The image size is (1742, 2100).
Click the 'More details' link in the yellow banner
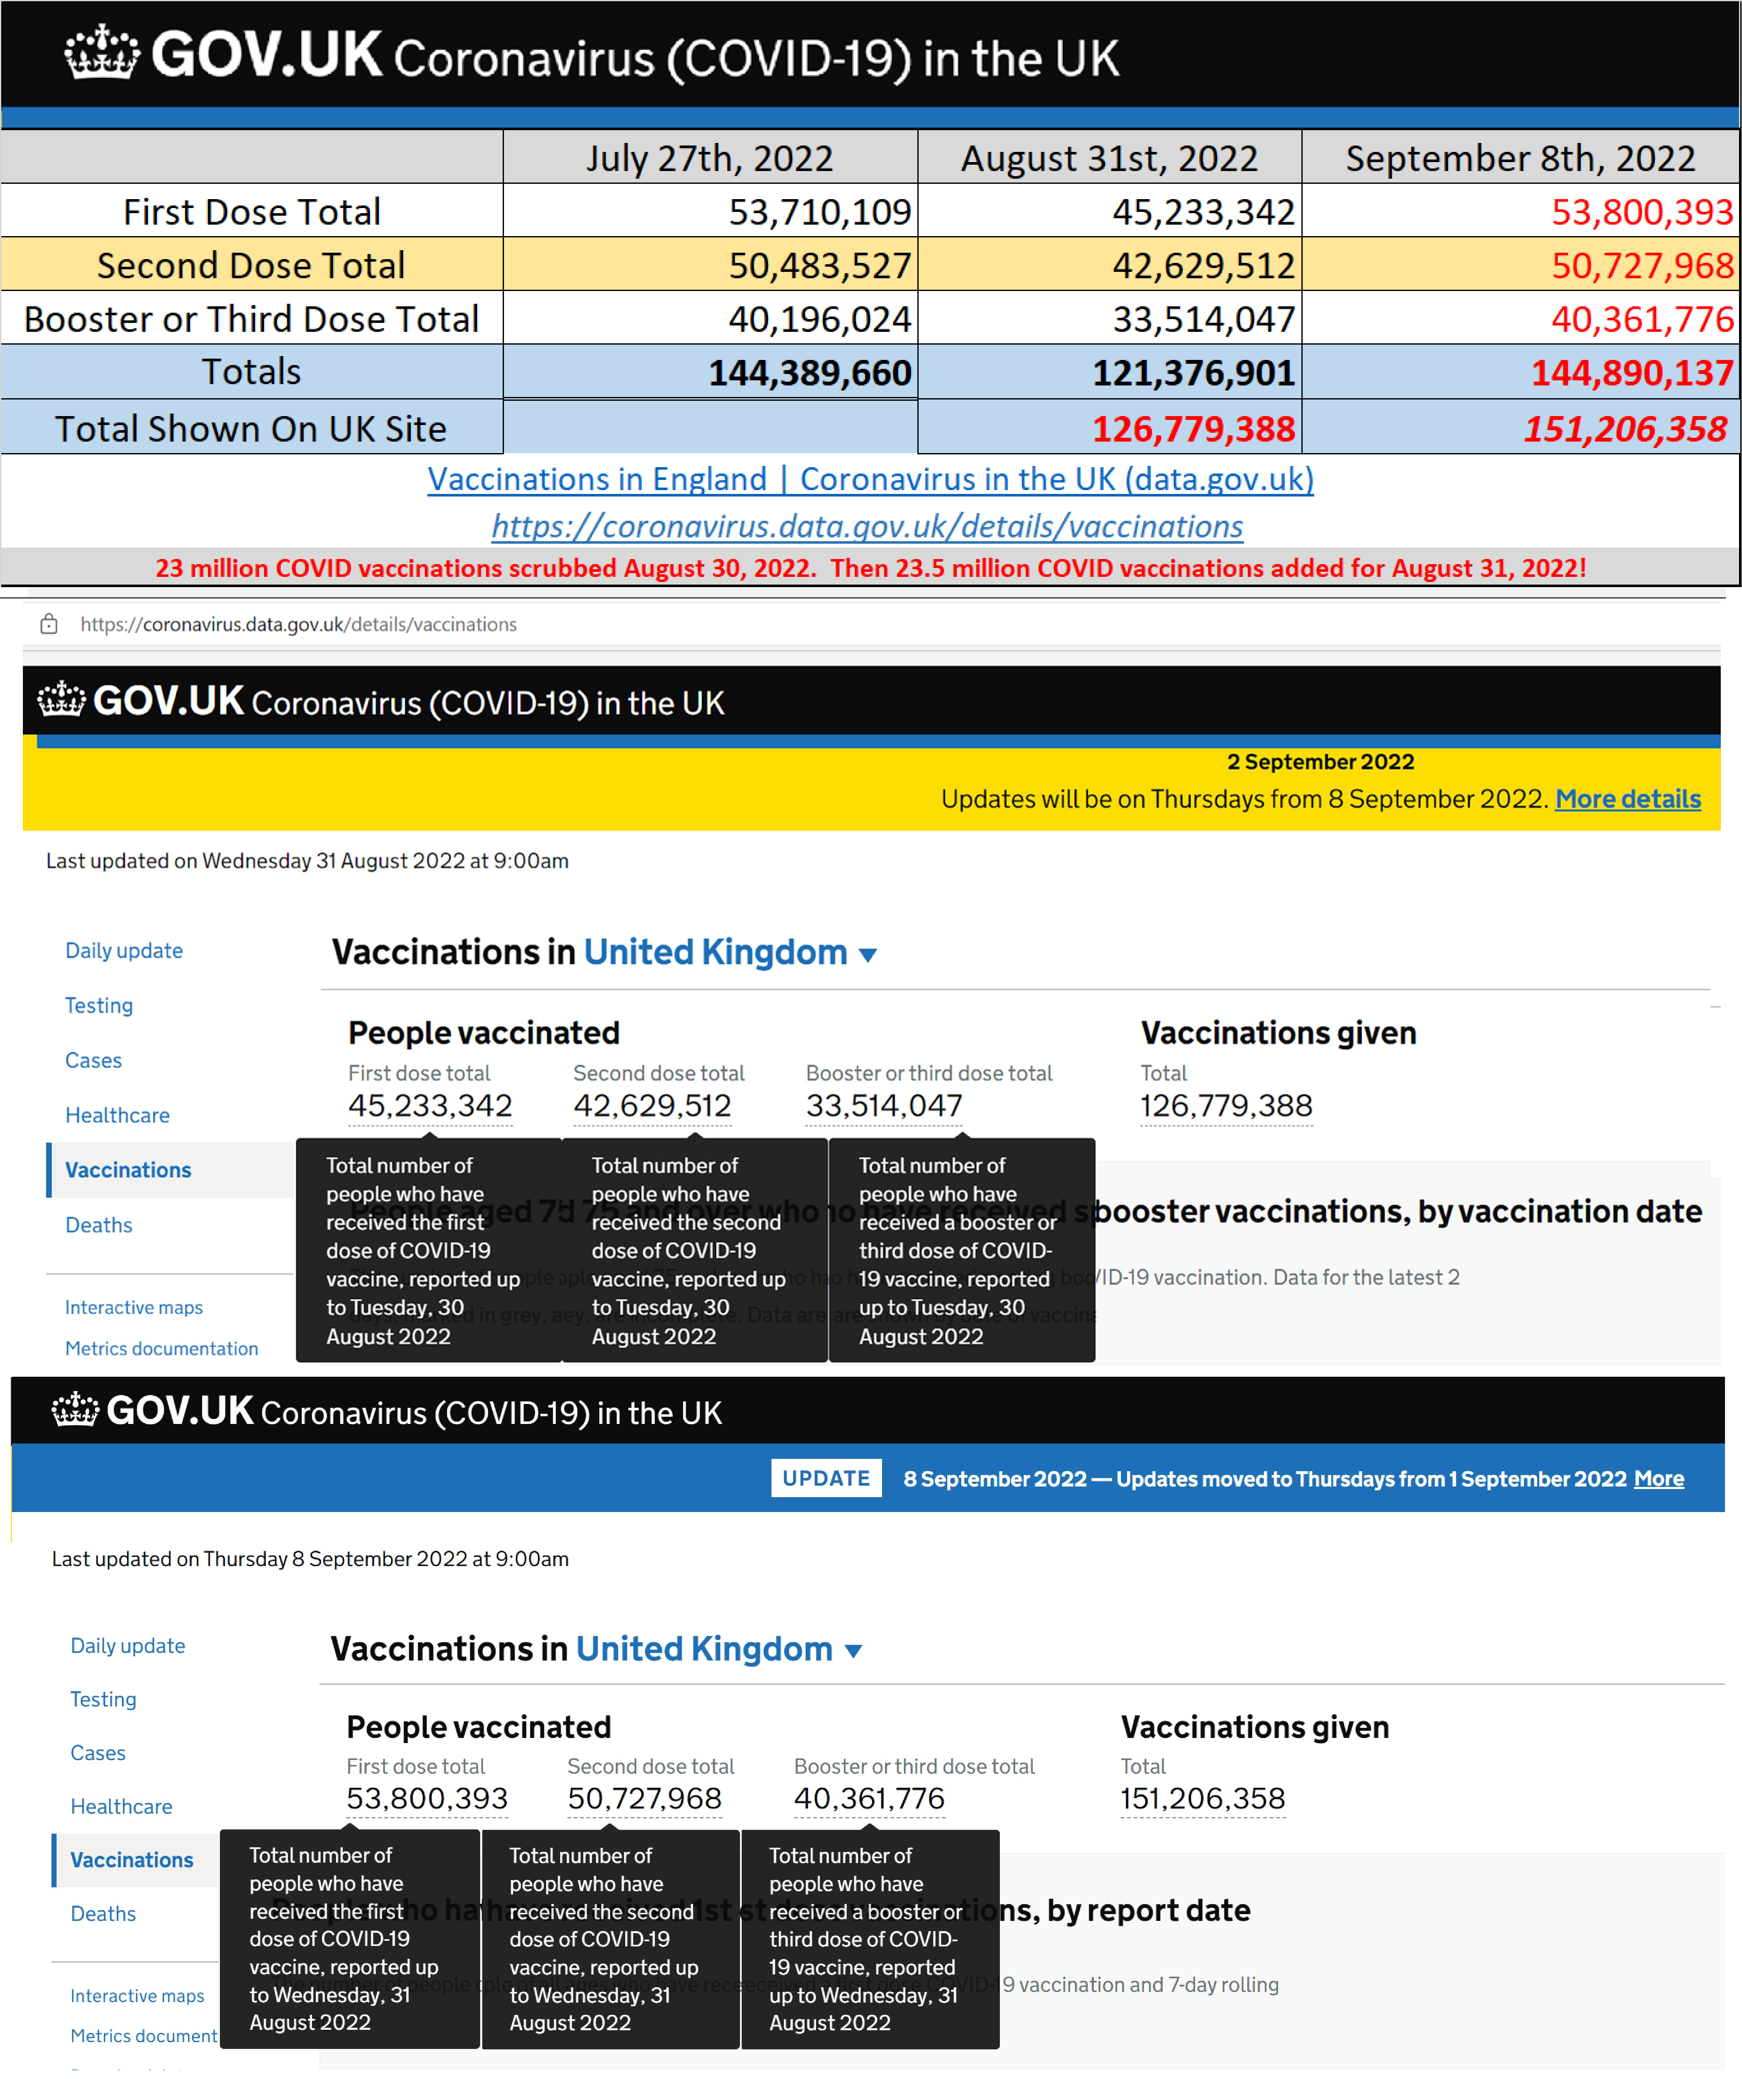(1627, 799)
